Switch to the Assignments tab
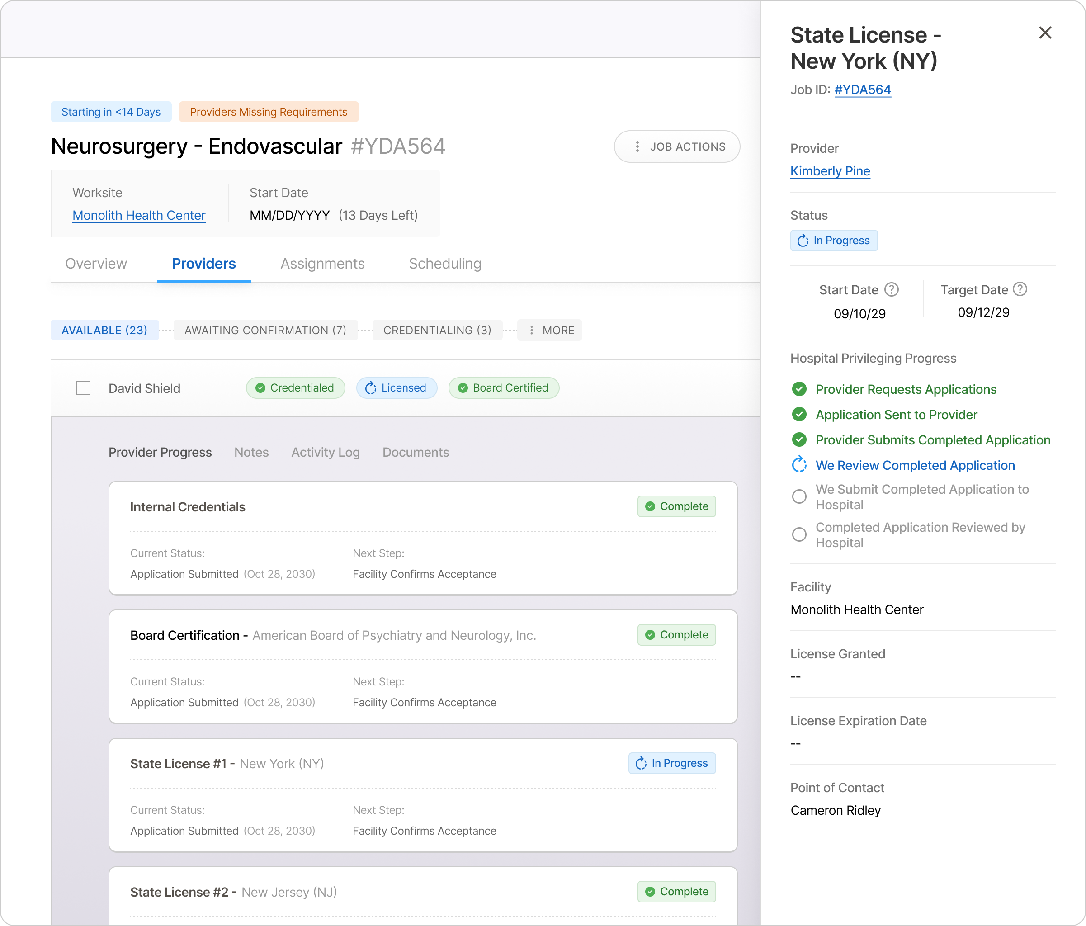 [322, 264]
